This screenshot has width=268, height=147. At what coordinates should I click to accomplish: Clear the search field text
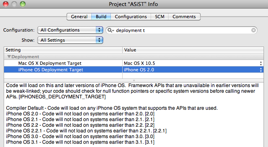tap(253, 30)
